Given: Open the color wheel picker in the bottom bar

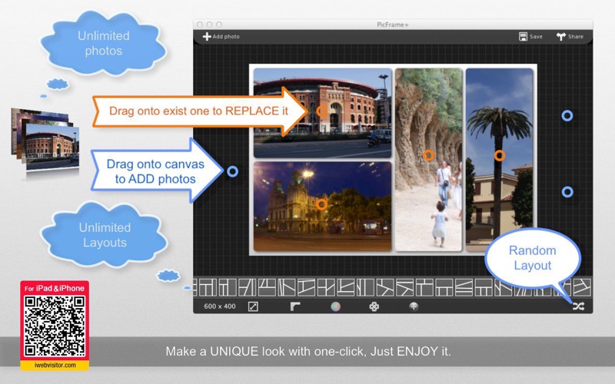Looking at the screenshot, I should [x=335, y=306].
